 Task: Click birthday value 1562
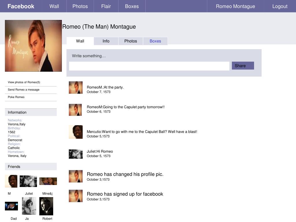[12, 132]
